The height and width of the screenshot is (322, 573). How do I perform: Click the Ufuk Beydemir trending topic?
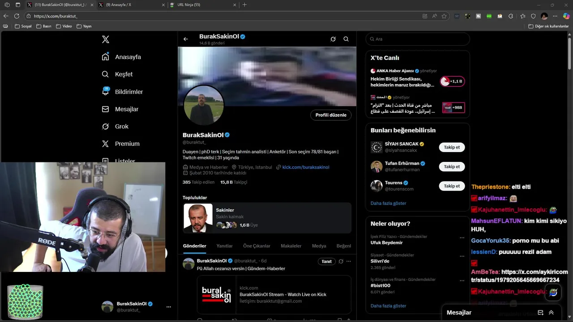(x=387, y=242)
